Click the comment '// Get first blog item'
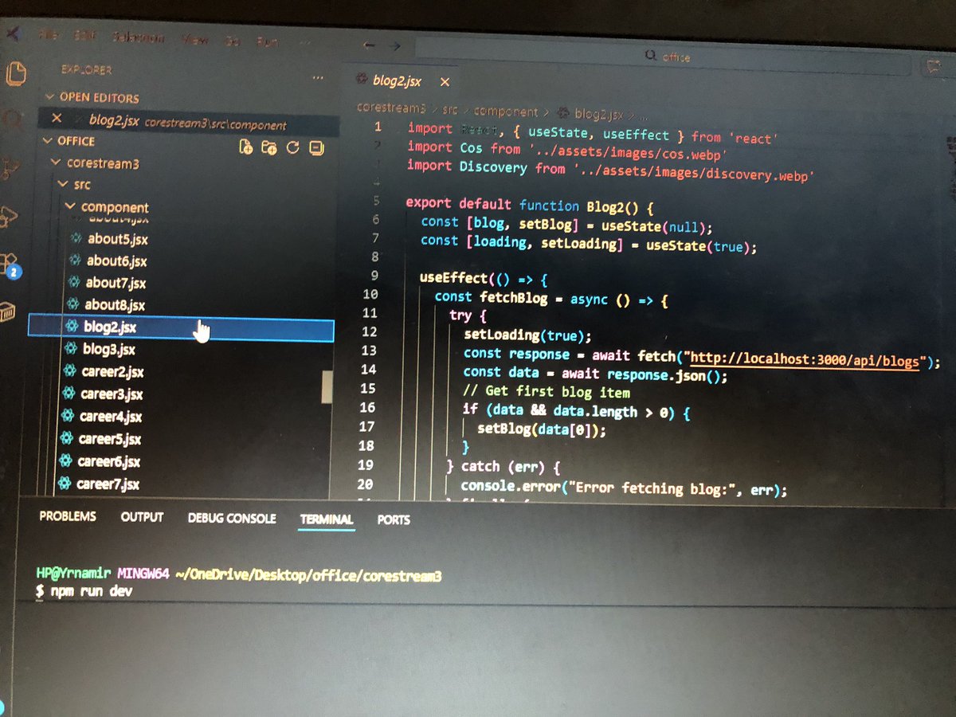Viewport: 956px width, 717px height. tap(547, 392)
